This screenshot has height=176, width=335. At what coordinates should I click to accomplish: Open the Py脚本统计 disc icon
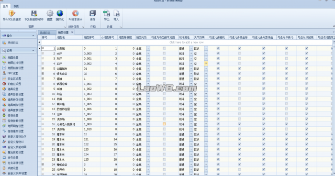point(75,13)
